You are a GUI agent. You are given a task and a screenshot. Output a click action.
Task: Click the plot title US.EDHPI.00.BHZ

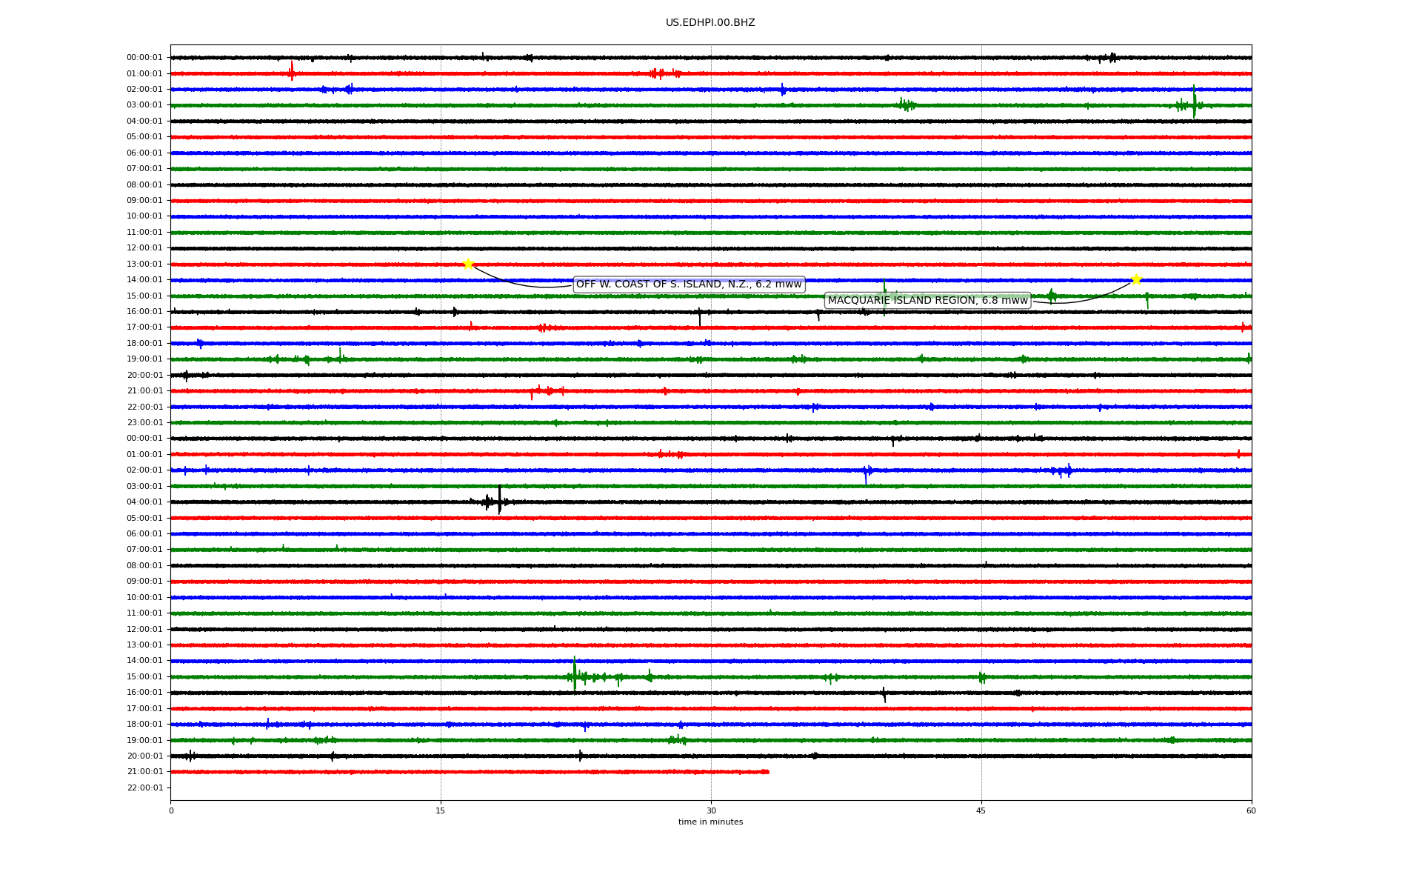710,23
